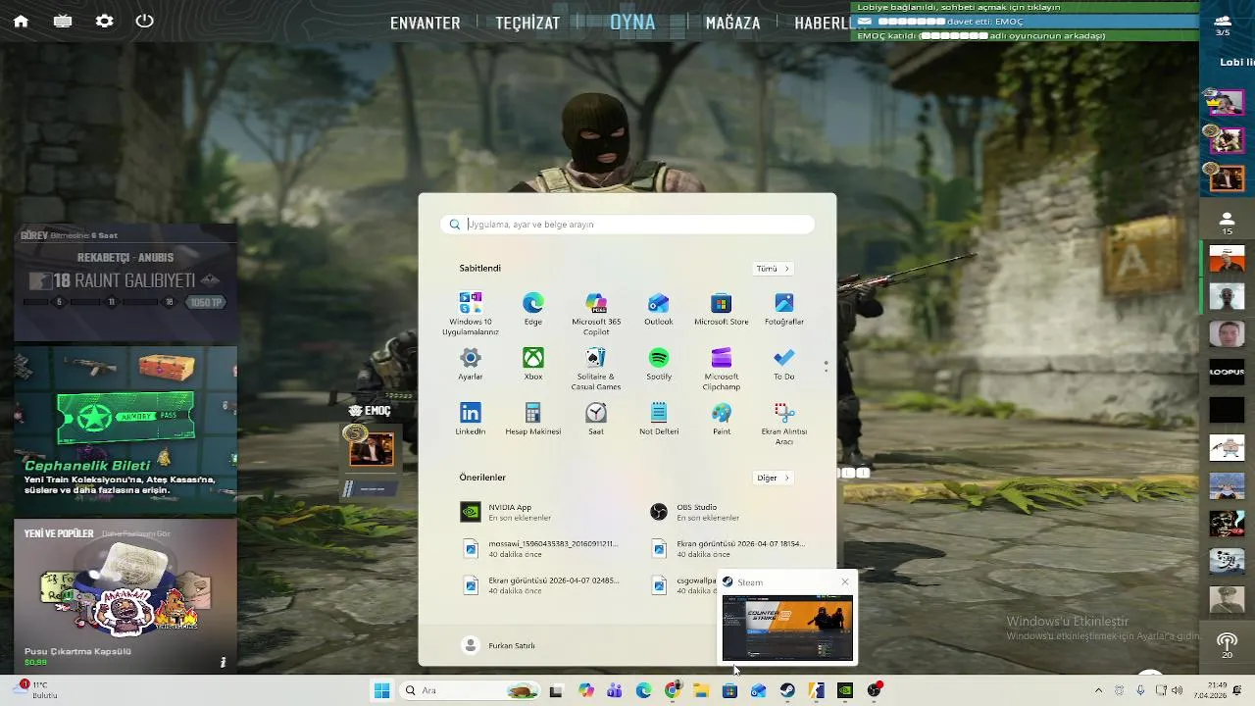This screenshot has height=706, width=1255.
Task: Open MAĞAZA tab
Action: click(x=732, y=23)
